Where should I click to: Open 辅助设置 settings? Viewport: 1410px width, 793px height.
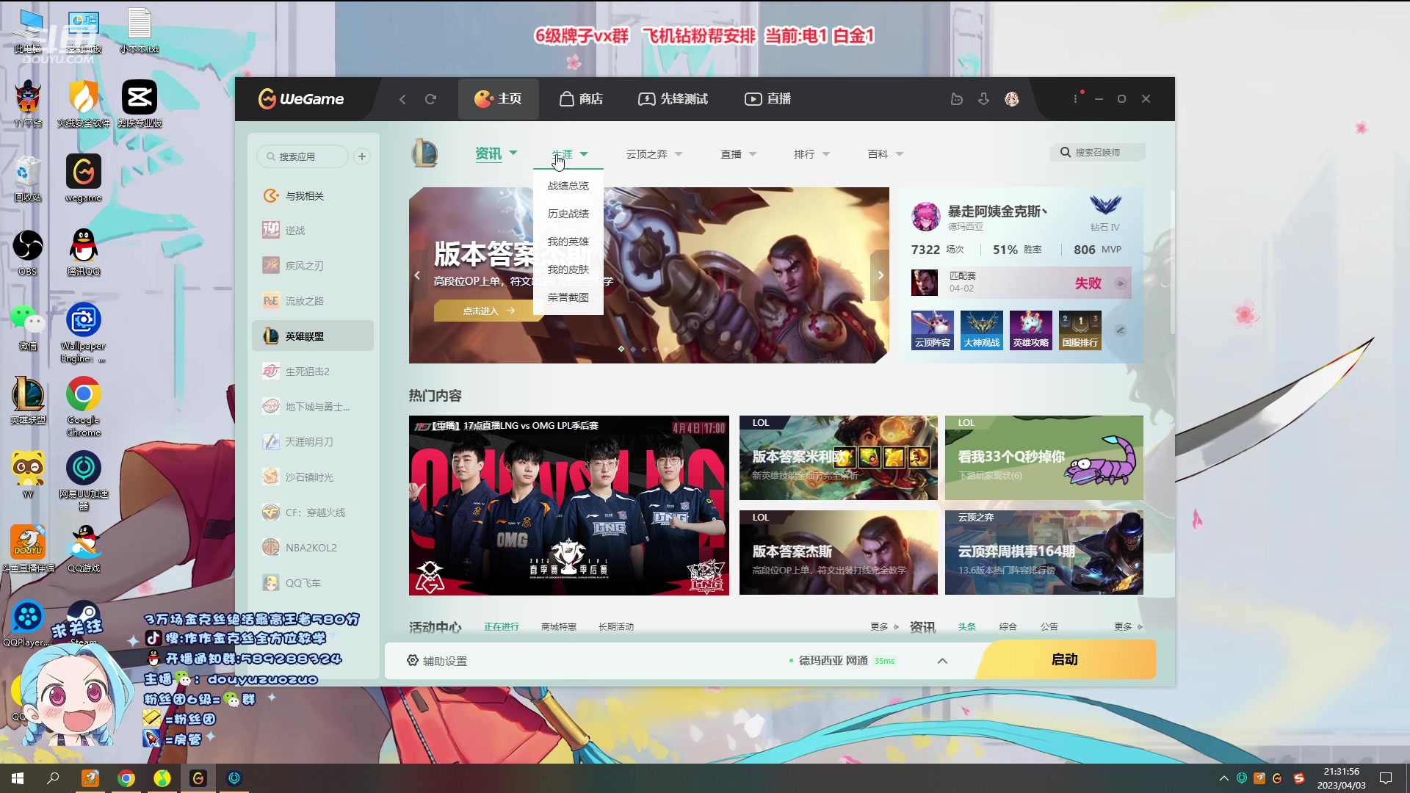click(437, 661)
